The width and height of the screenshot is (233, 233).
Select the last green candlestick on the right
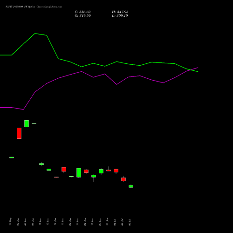coord(131,186)
